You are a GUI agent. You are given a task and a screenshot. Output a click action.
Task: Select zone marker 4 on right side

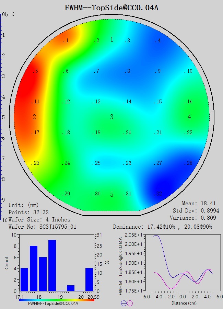click(189, 117)
